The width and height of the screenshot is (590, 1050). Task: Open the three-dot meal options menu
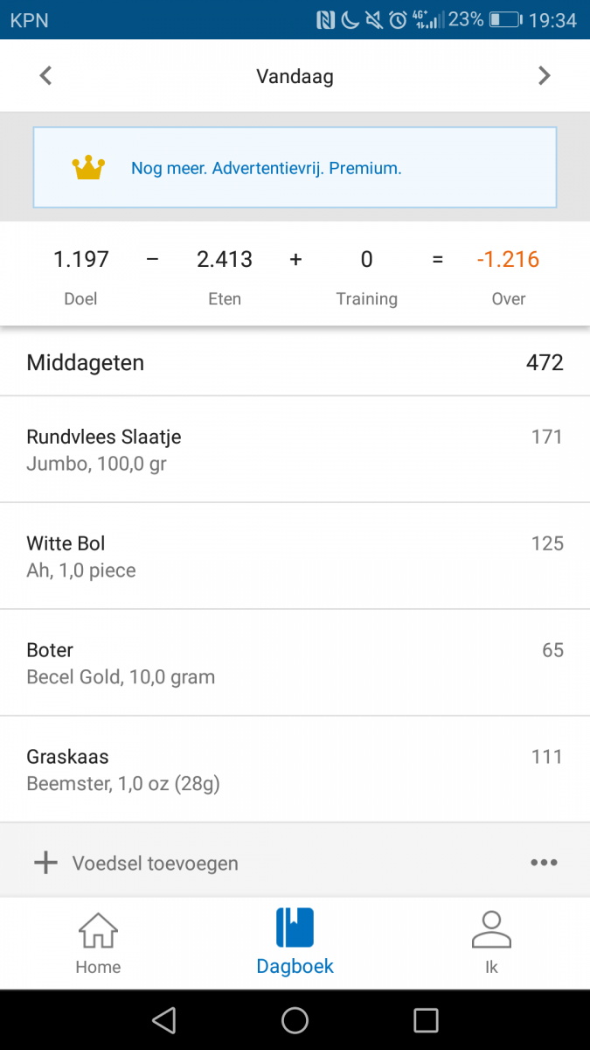pos(544,863)
